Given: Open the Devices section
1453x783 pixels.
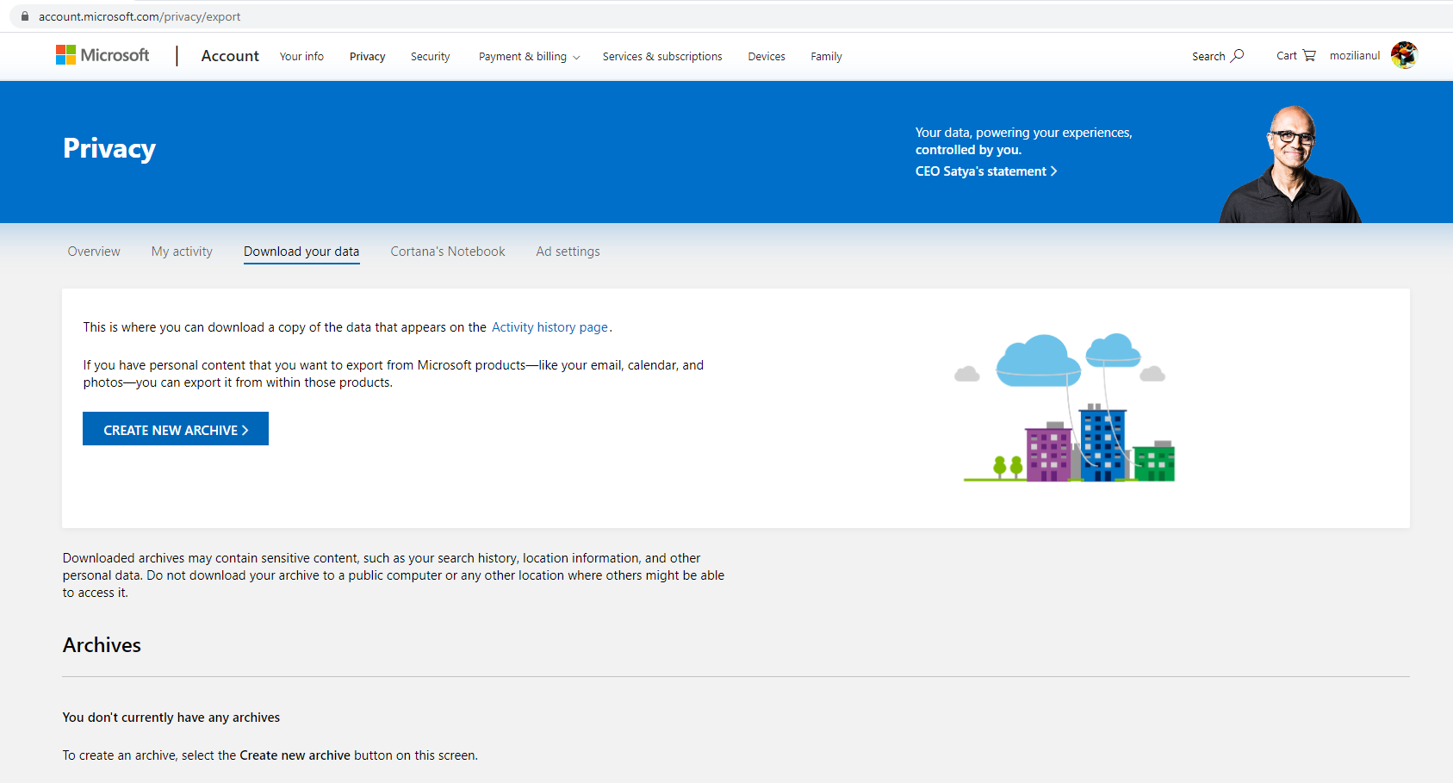Looking at the screenshot, I should 766,56.
